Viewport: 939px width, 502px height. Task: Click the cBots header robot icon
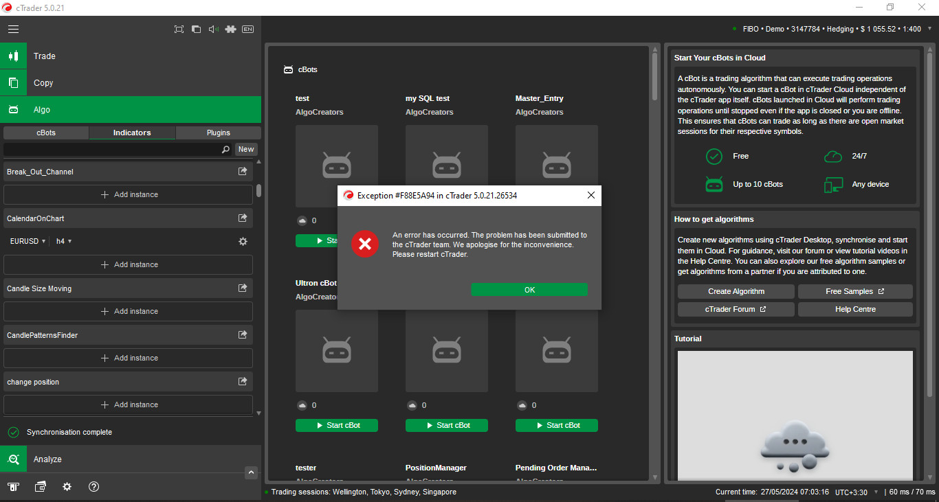pyautogui.click(x=288, y=69)
